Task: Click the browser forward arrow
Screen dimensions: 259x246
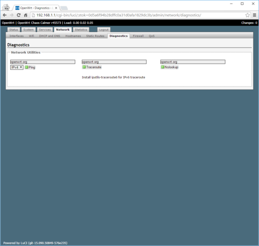Action: coord(12,15)
